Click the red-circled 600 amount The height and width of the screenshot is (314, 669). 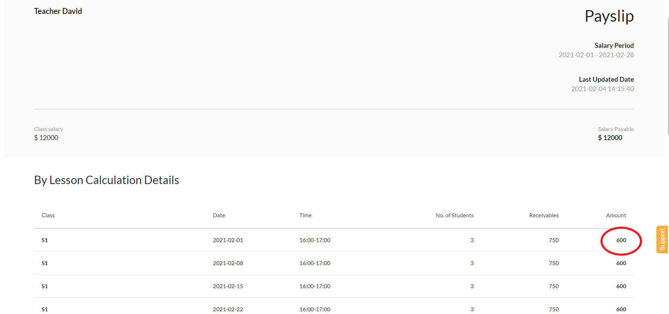pos(621,240)
